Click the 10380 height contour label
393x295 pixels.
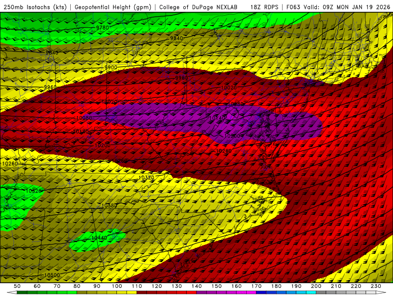coord(109,206)
